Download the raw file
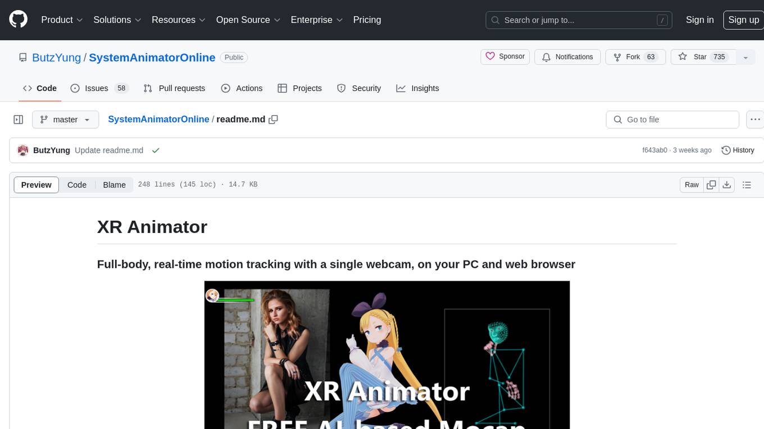Screen dimensions: 764x429 727,185
